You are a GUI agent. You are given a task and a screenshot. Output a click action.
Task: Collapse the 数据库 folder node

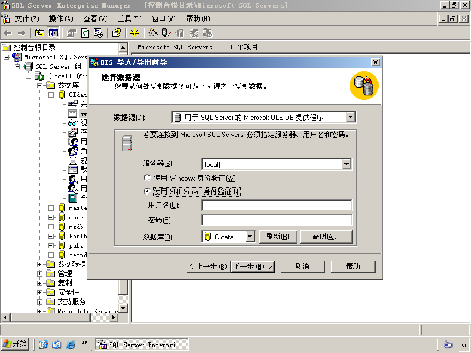39,85
